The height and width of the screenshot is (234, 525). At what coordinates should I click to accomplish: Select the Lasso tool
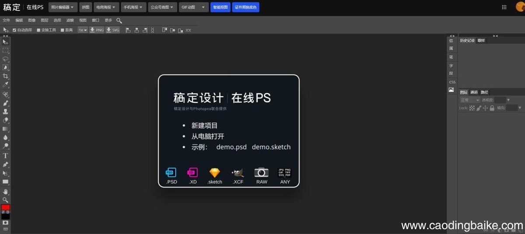[6, 59]
